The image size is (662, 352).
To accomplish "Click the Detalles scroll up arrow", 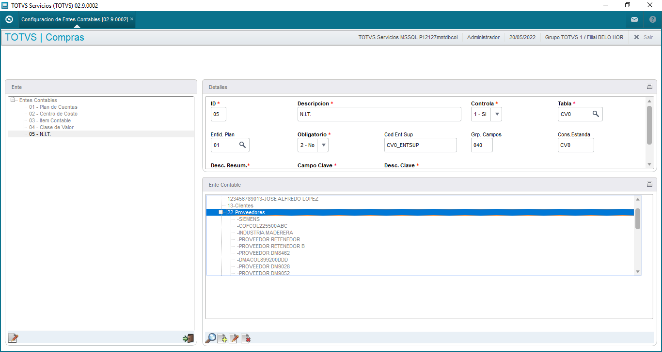I will [x=649, y=101].
